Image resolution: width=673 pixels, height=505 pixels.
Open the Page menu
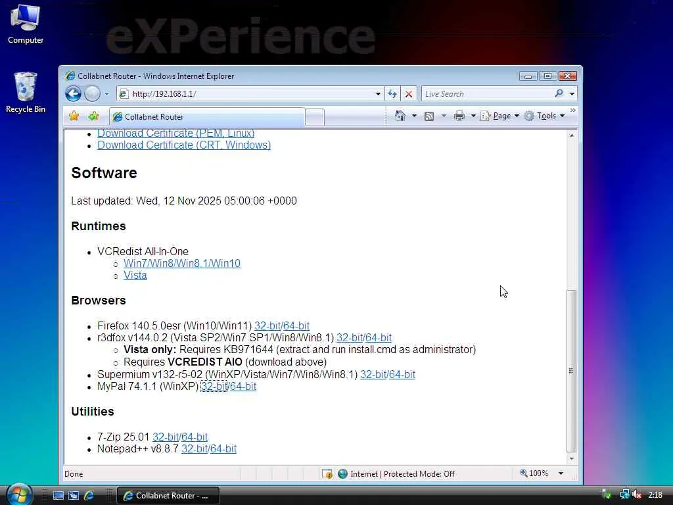pyautogui.click(x=500, y=116)
